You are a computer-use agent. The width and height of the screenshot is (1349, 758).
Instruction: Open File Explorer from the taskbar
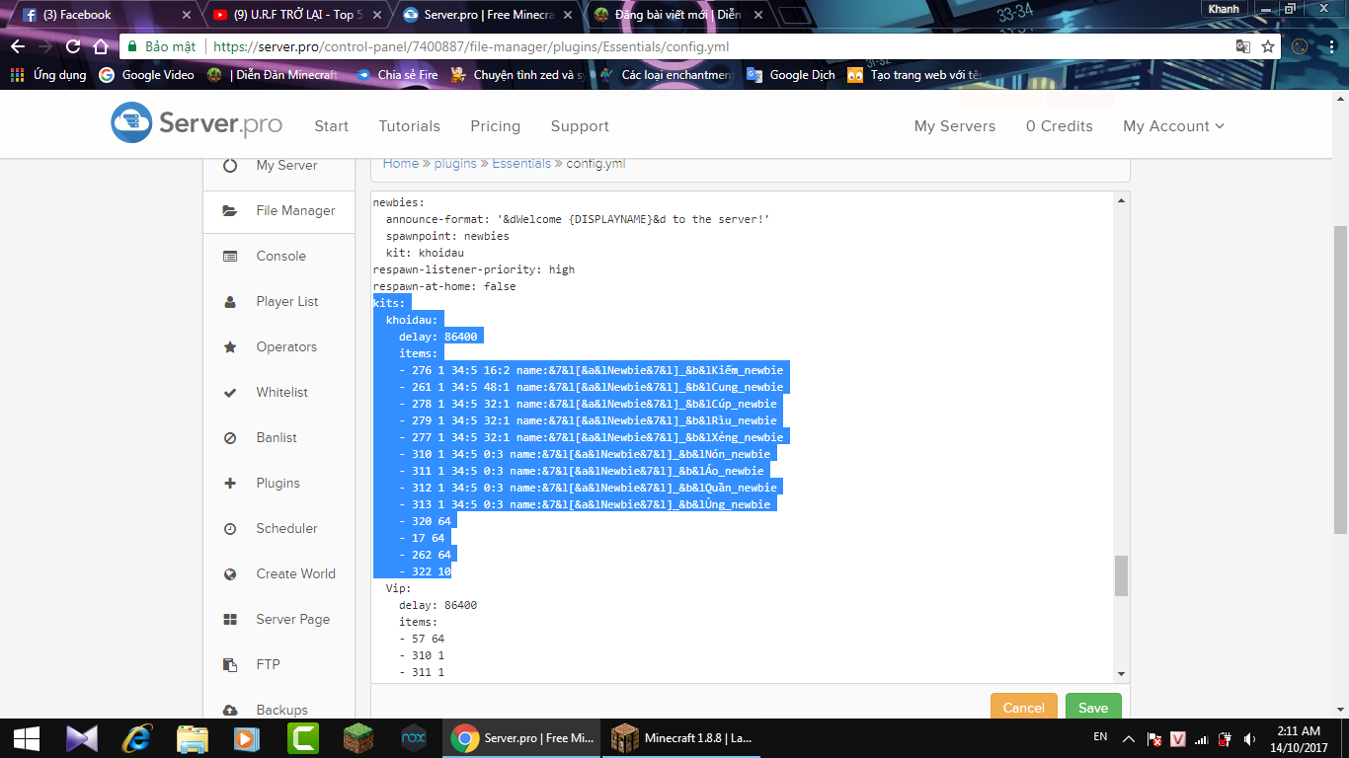coord(193,738)
